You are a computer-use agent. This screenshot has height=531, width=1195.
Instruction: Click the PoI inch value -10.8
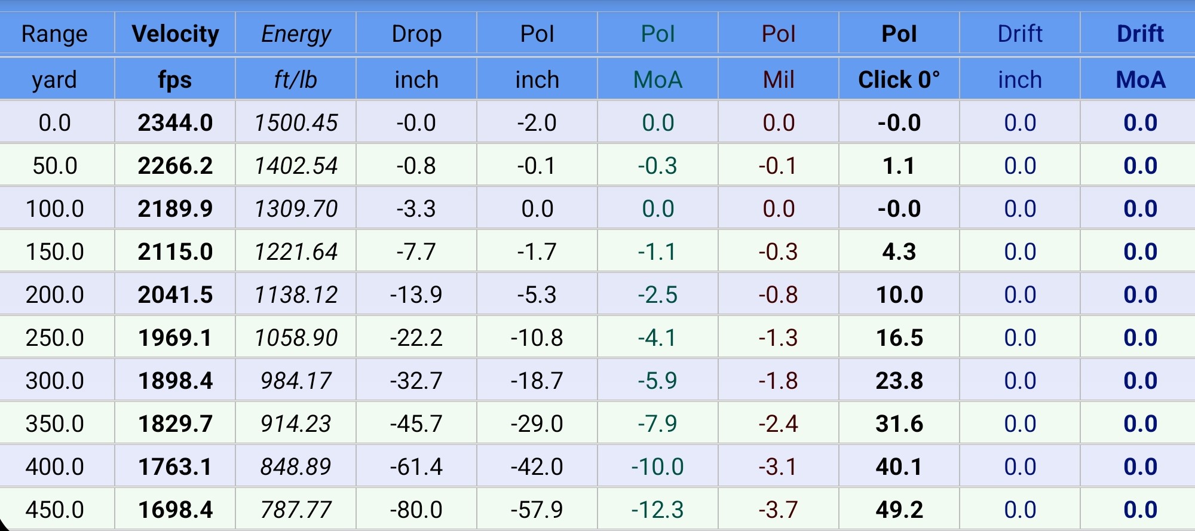pyautogui.click(x=537, y=338)
